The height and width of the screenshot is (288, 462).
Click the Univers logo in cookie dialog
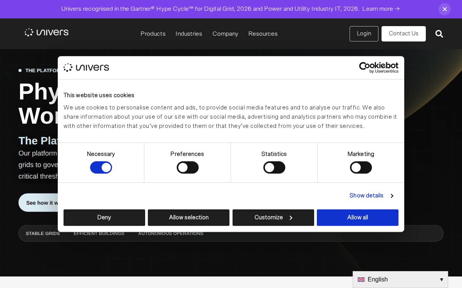click(x=86, y=68)
